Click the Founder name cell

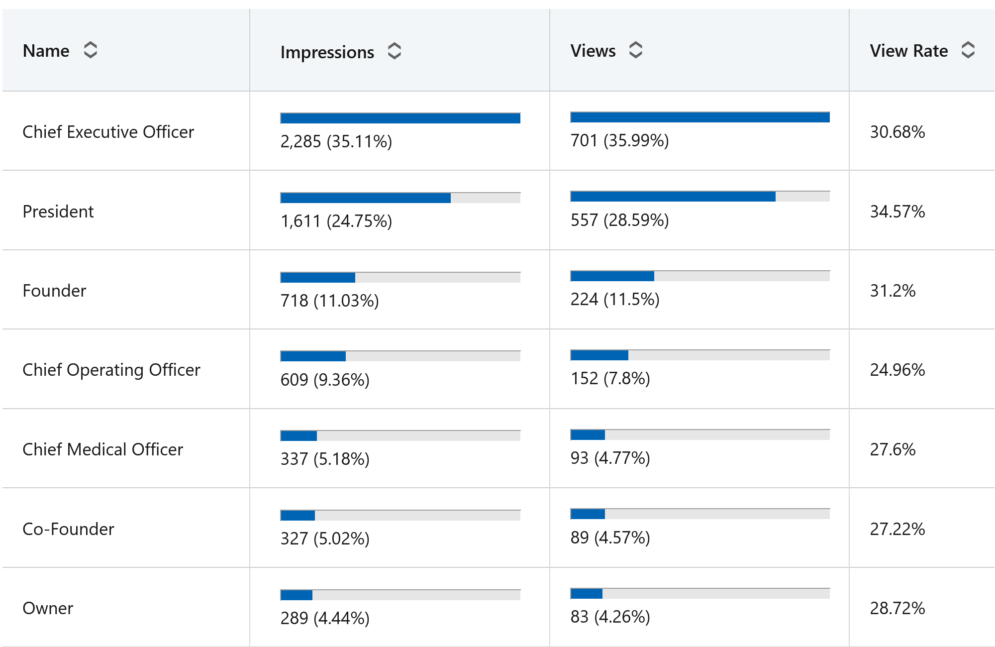point(54,291)
